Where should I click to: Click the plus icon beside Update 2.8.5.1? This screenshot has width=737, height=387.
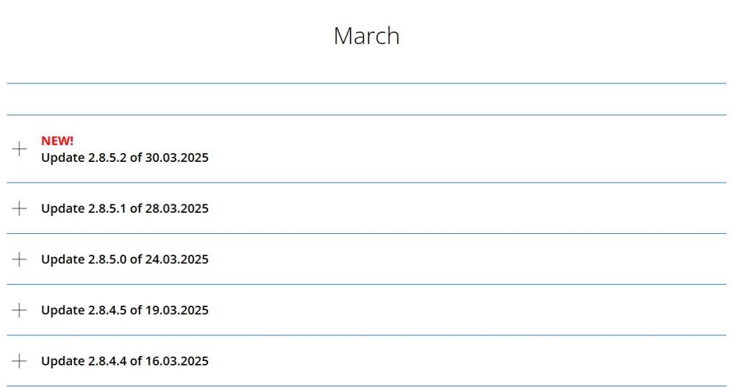click(19, 208)
